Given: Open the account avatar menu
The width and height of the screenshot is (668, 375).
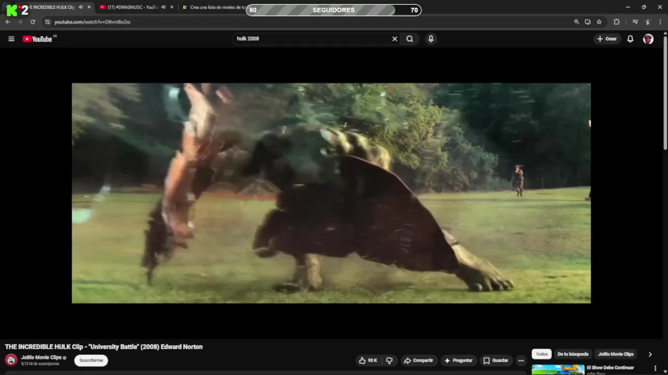Looking at the screenshot, I should click(x=648, y=39).
